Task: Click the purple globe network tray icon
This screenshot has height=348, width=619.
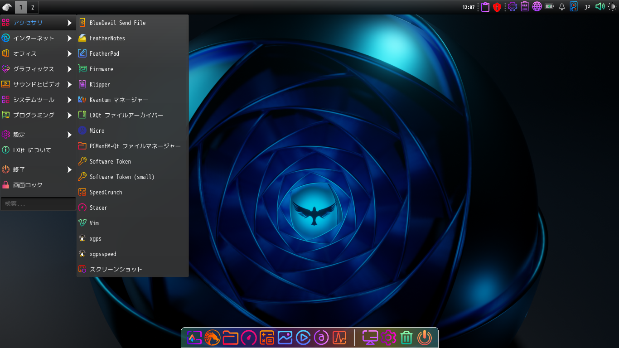Action: (537, 7)
